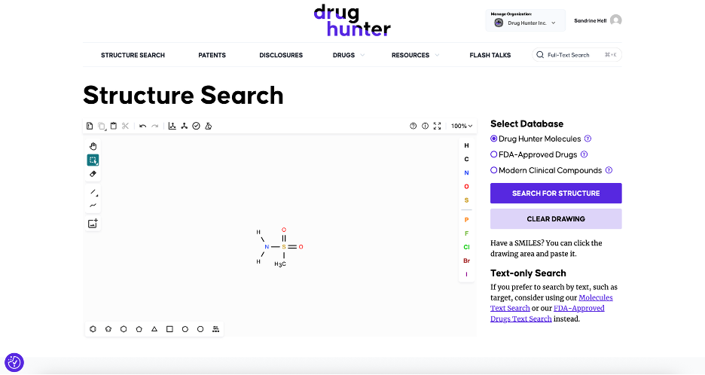Click the Paste clipboard icon
This screenshot has height=375, width=705.
[113, 126]
